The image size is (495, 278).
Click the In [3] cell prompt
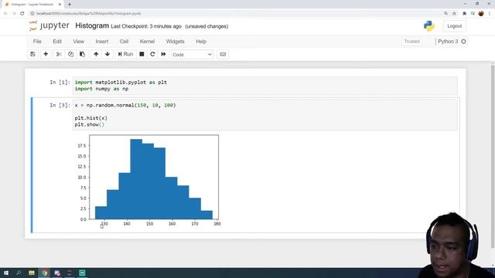click(x=60, y=105)
